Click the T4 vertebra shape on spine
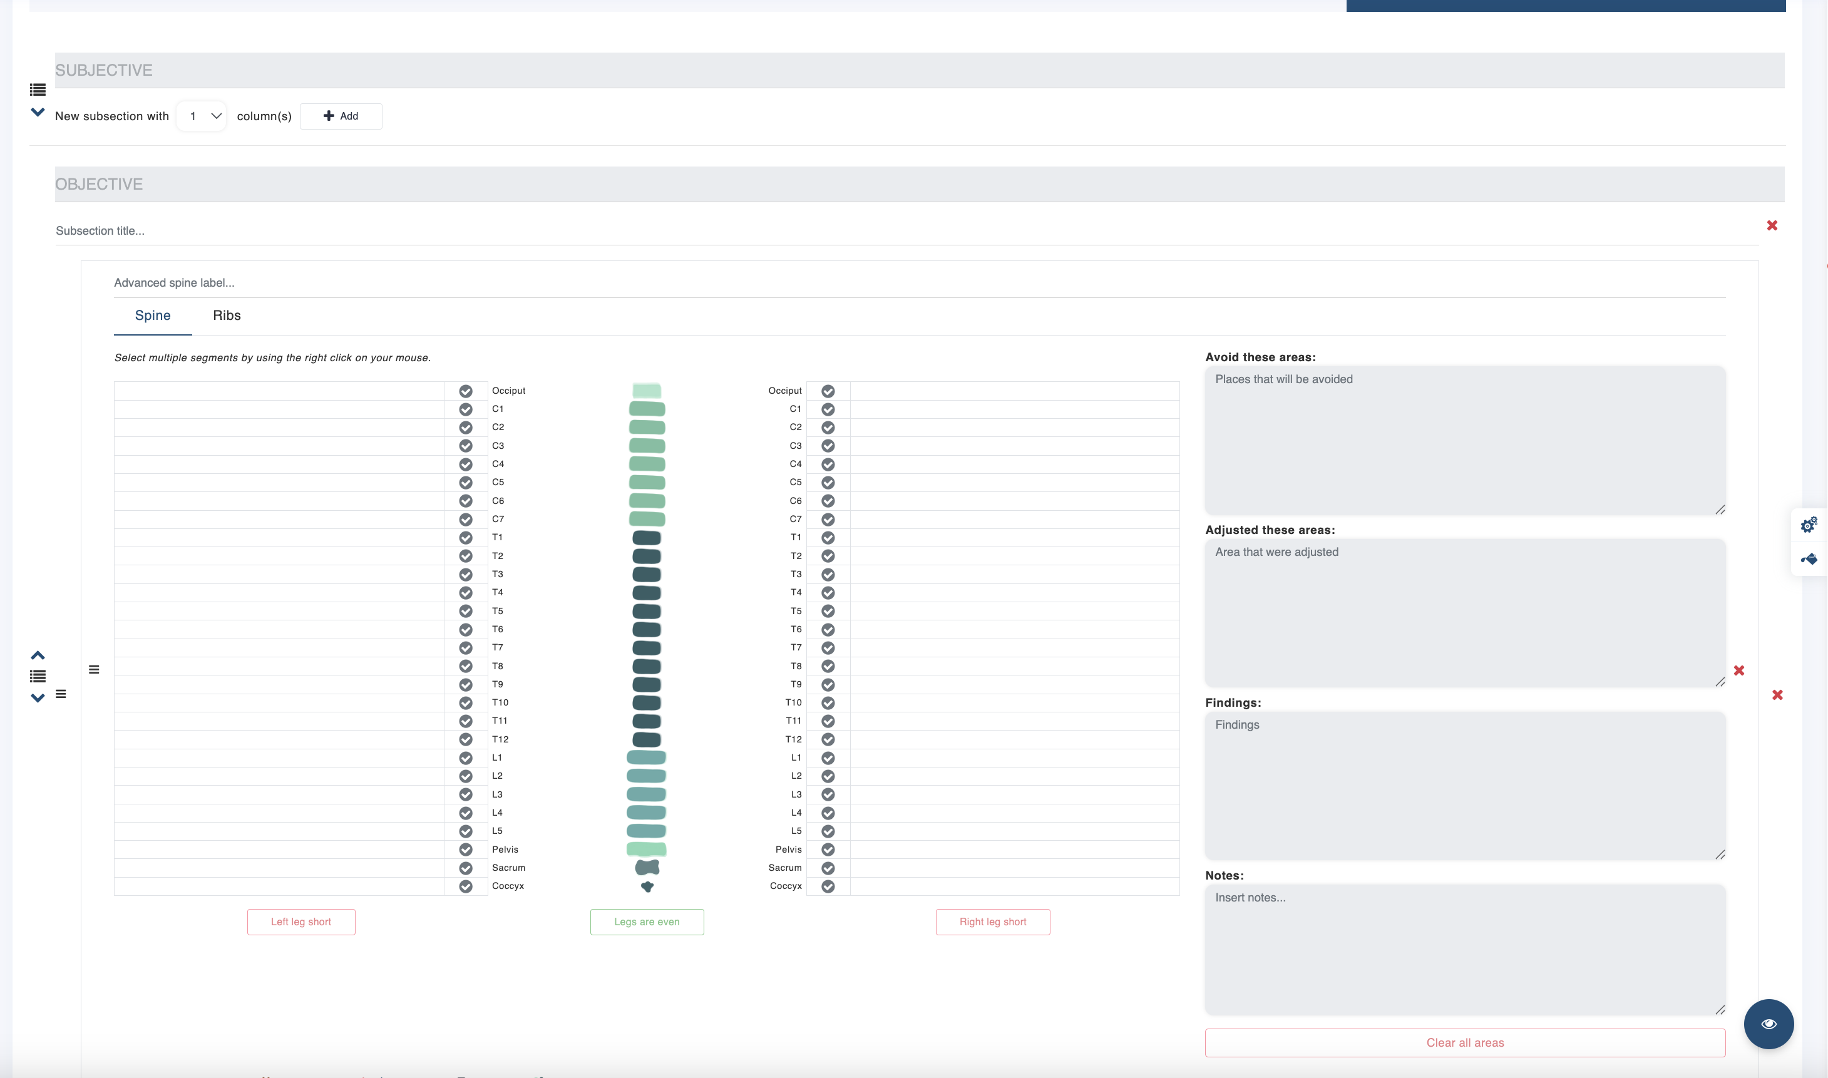This screenshot has height=1078, width=1828. coord(646,593)
